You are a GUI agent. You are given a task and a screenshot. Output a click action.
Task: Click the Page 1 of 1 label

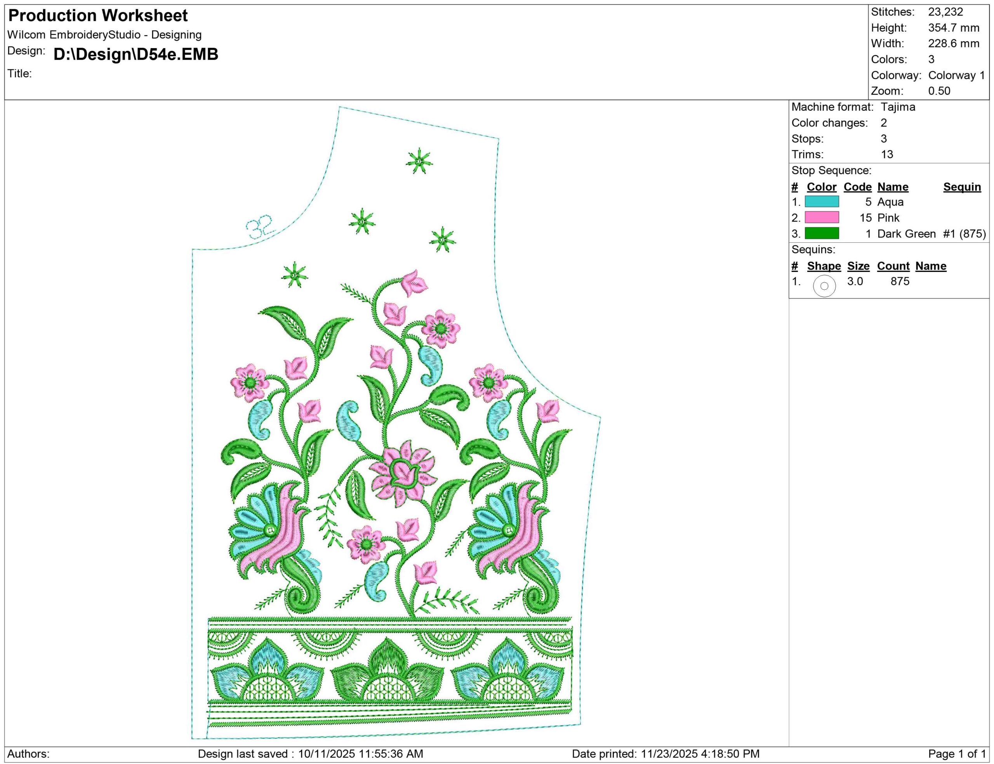[x=957, y=754]
